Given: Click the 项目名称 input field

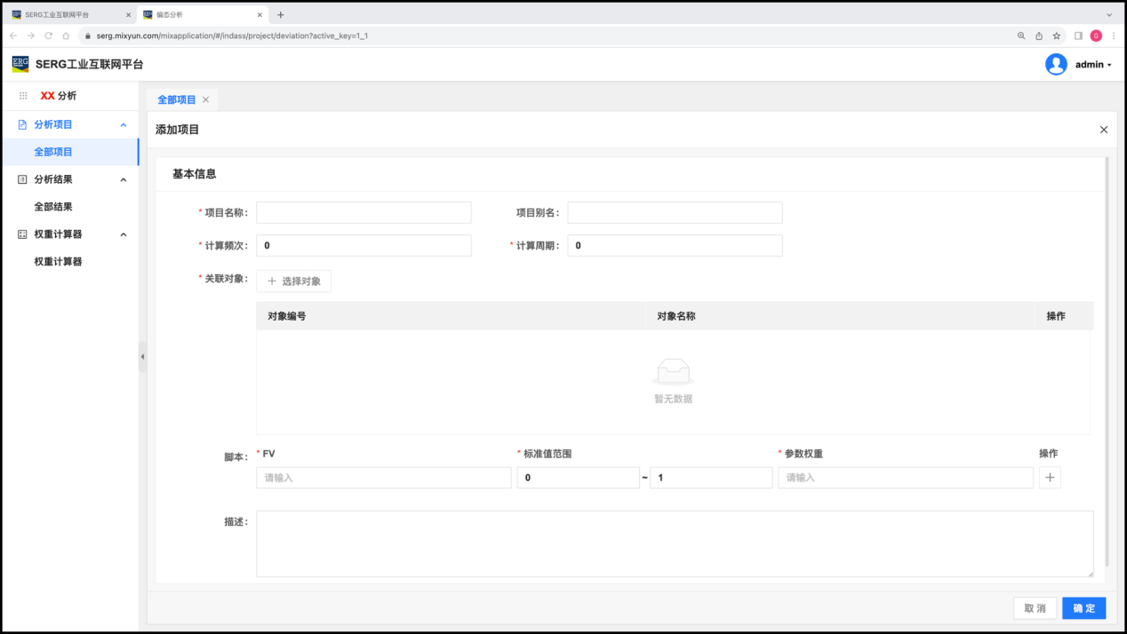Looking at the screenshot, I should click(x=364, y=213).
